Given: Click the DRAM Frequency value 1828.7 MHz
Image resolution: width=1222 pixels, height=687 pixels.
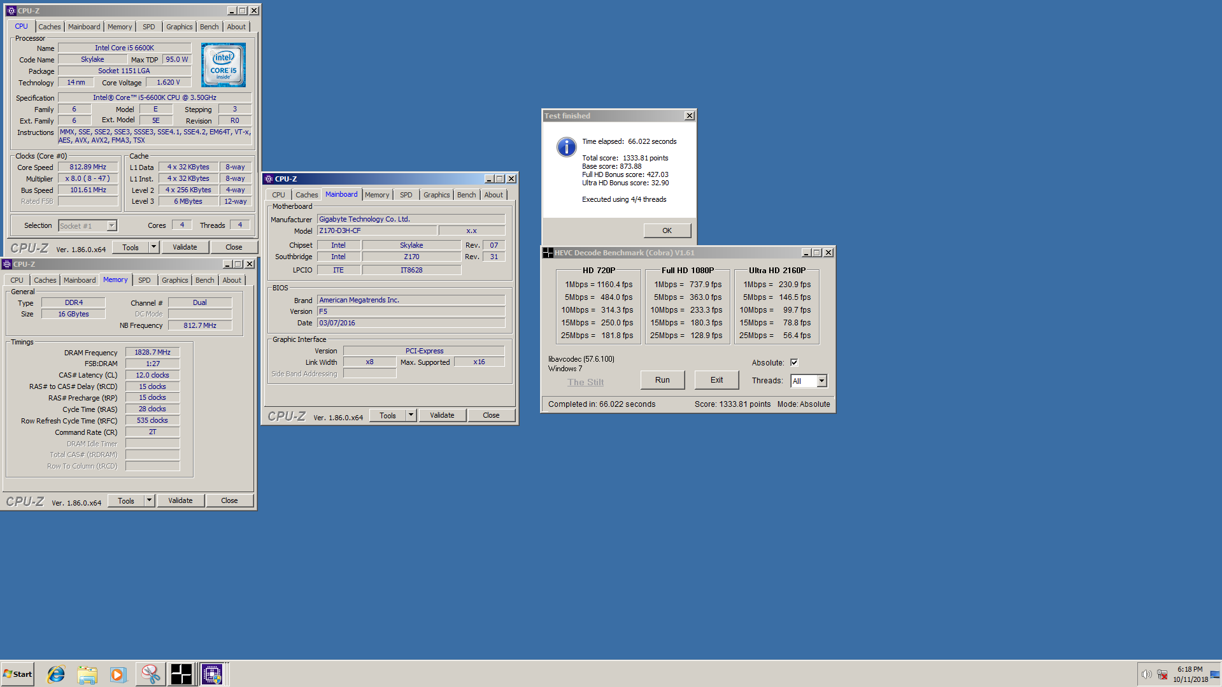Looking at the screenshot, I should 152,352.
